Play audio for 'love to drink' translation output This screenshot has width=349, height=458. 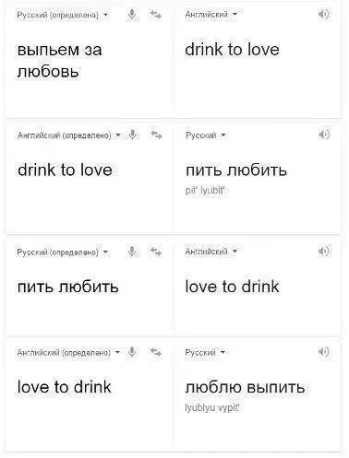pyautogui.click(x=323, y=252)
